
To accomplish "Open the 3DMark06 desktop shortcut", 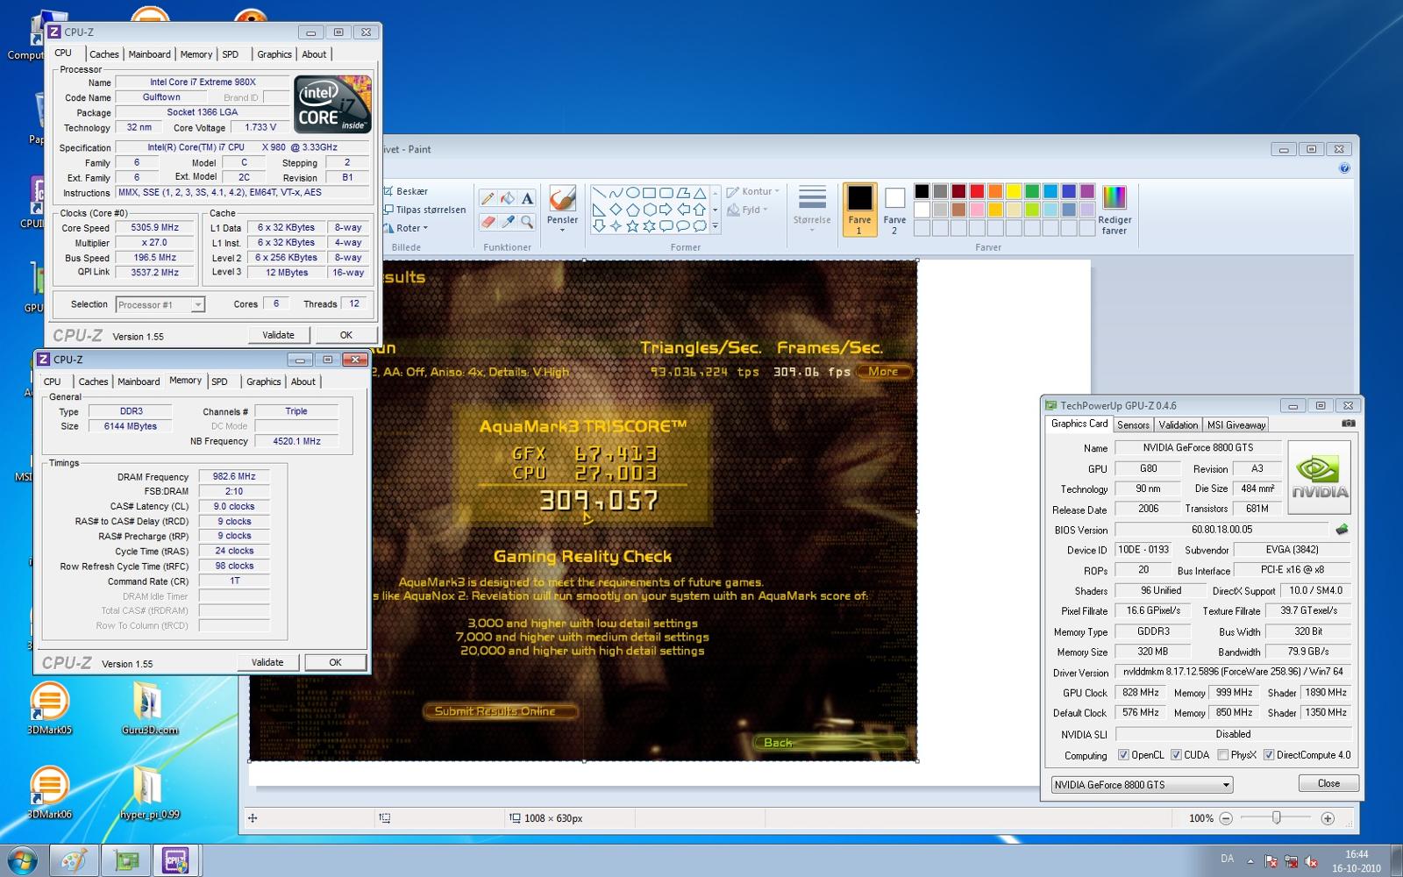I will coord(49,793).
